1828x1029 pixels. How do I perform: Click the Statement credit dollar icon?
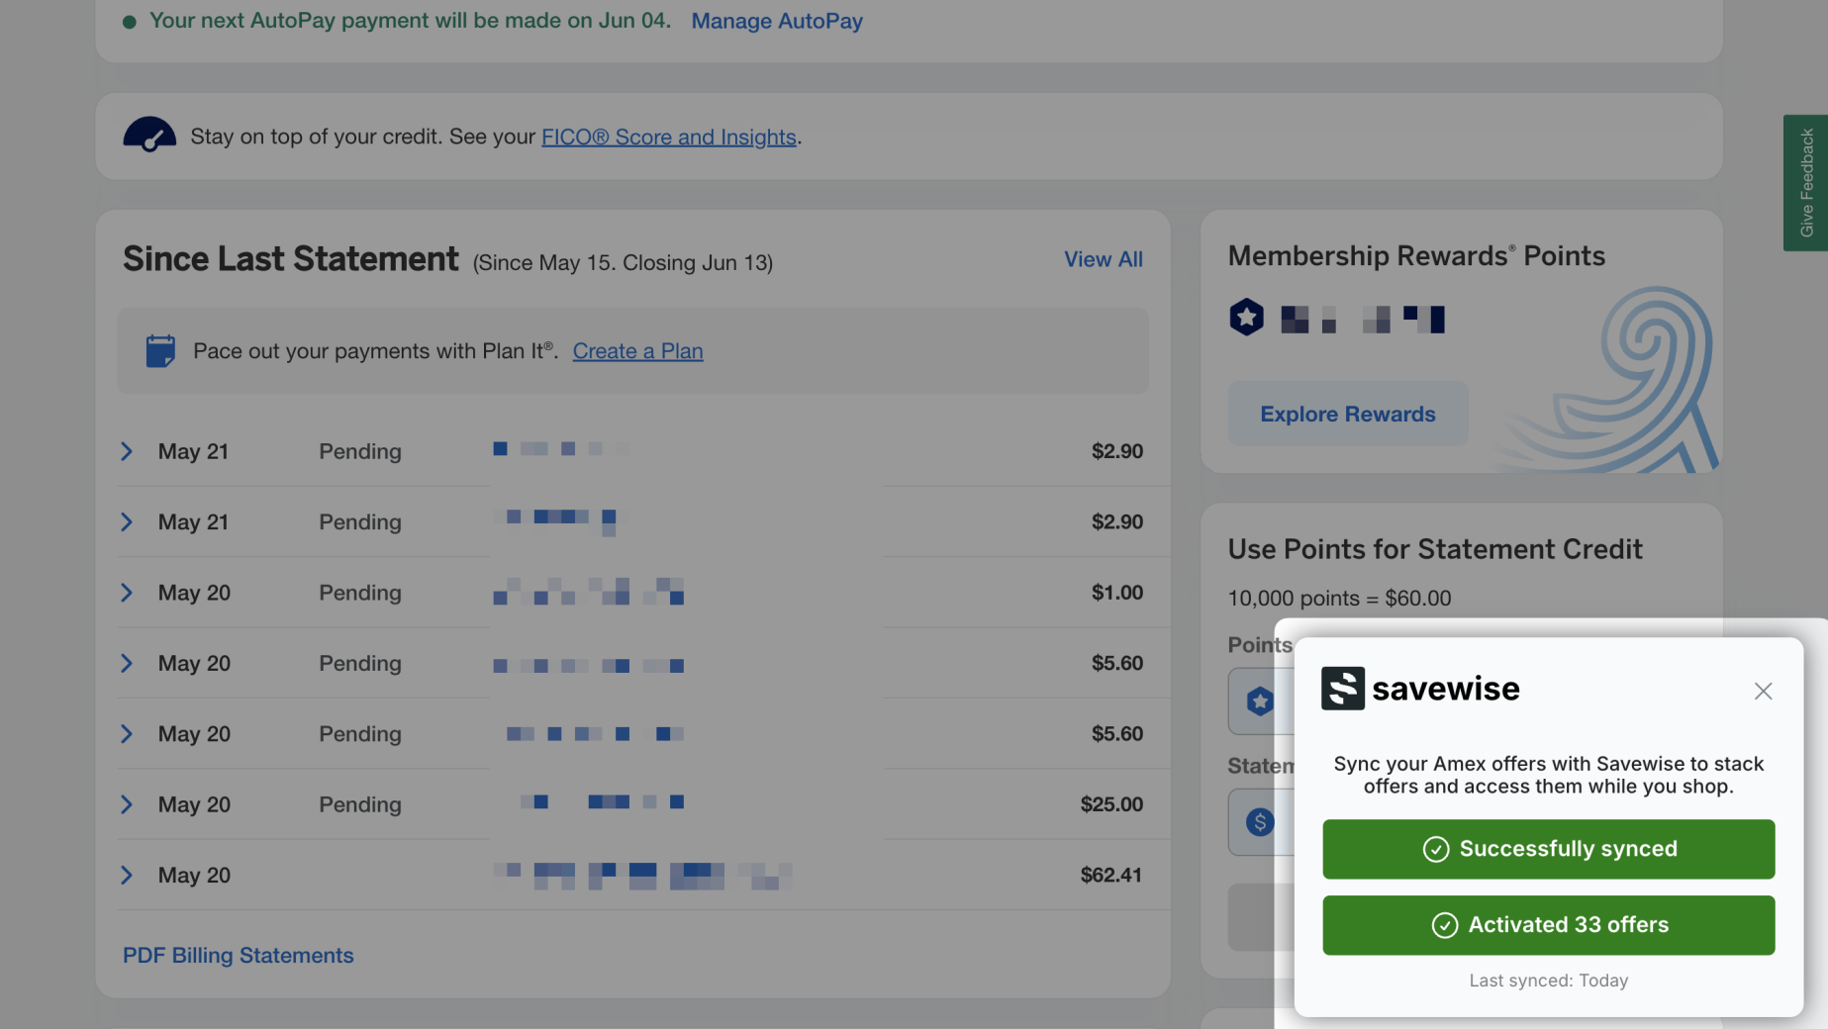pos(1259,822)
